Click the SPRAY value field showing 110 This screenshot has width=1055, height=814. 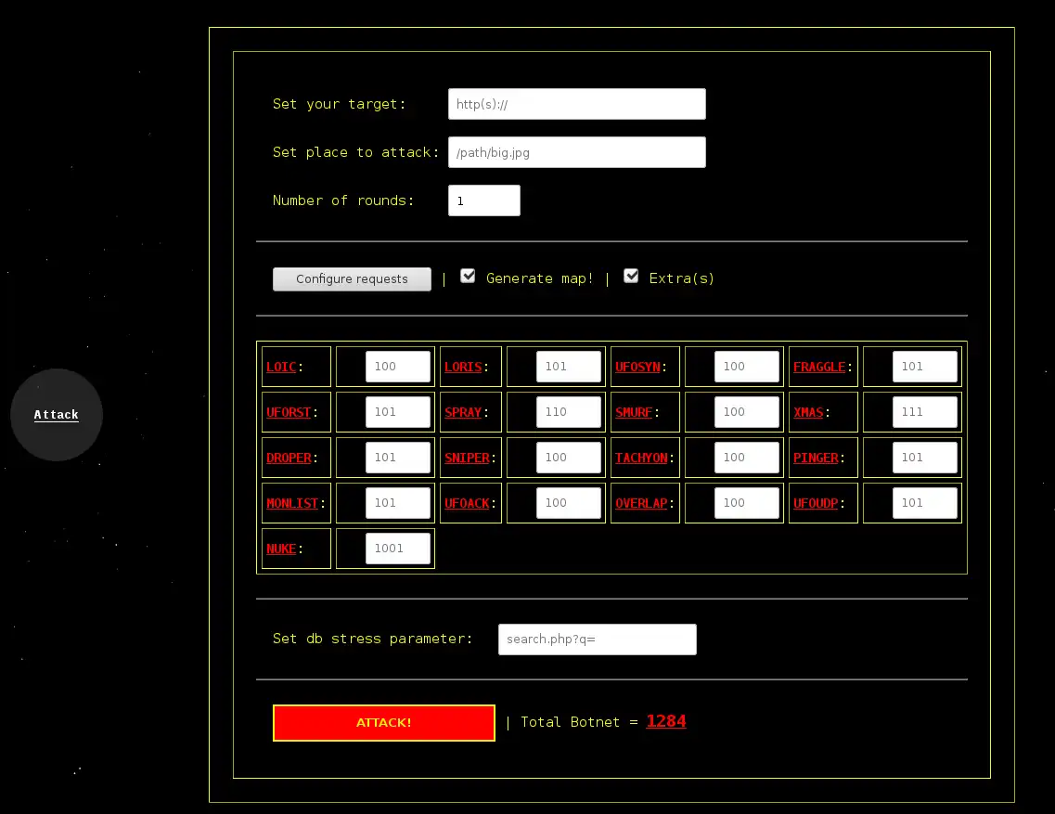click(568, 412)
